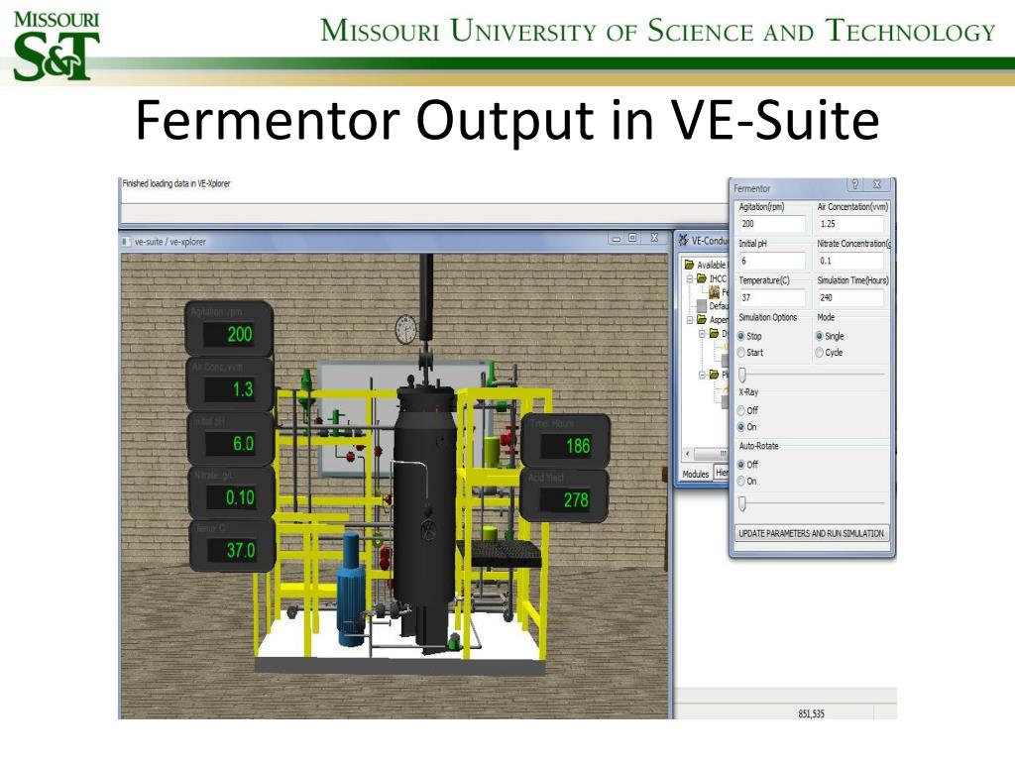Set Auto-Rotate to Off

pyautogui.click(x=741, y=465)
